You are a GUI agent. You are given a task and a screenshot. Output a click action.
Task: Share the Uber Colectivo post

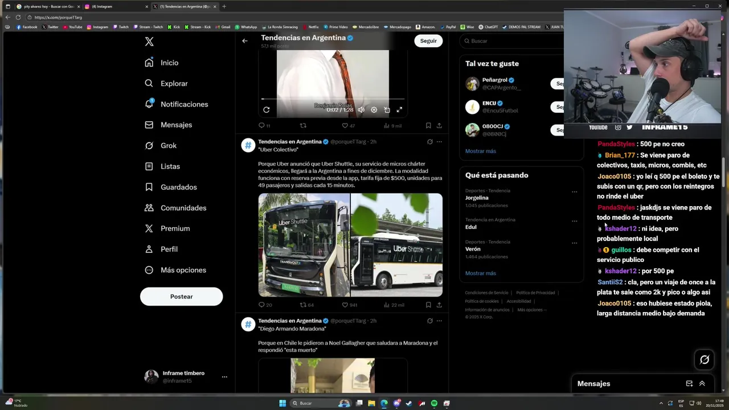tap(439, 305)
